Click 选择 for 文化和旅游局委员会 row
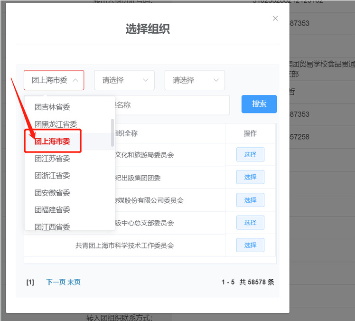The width and height of the screenshot is (355, 321). tap(250, 154)
